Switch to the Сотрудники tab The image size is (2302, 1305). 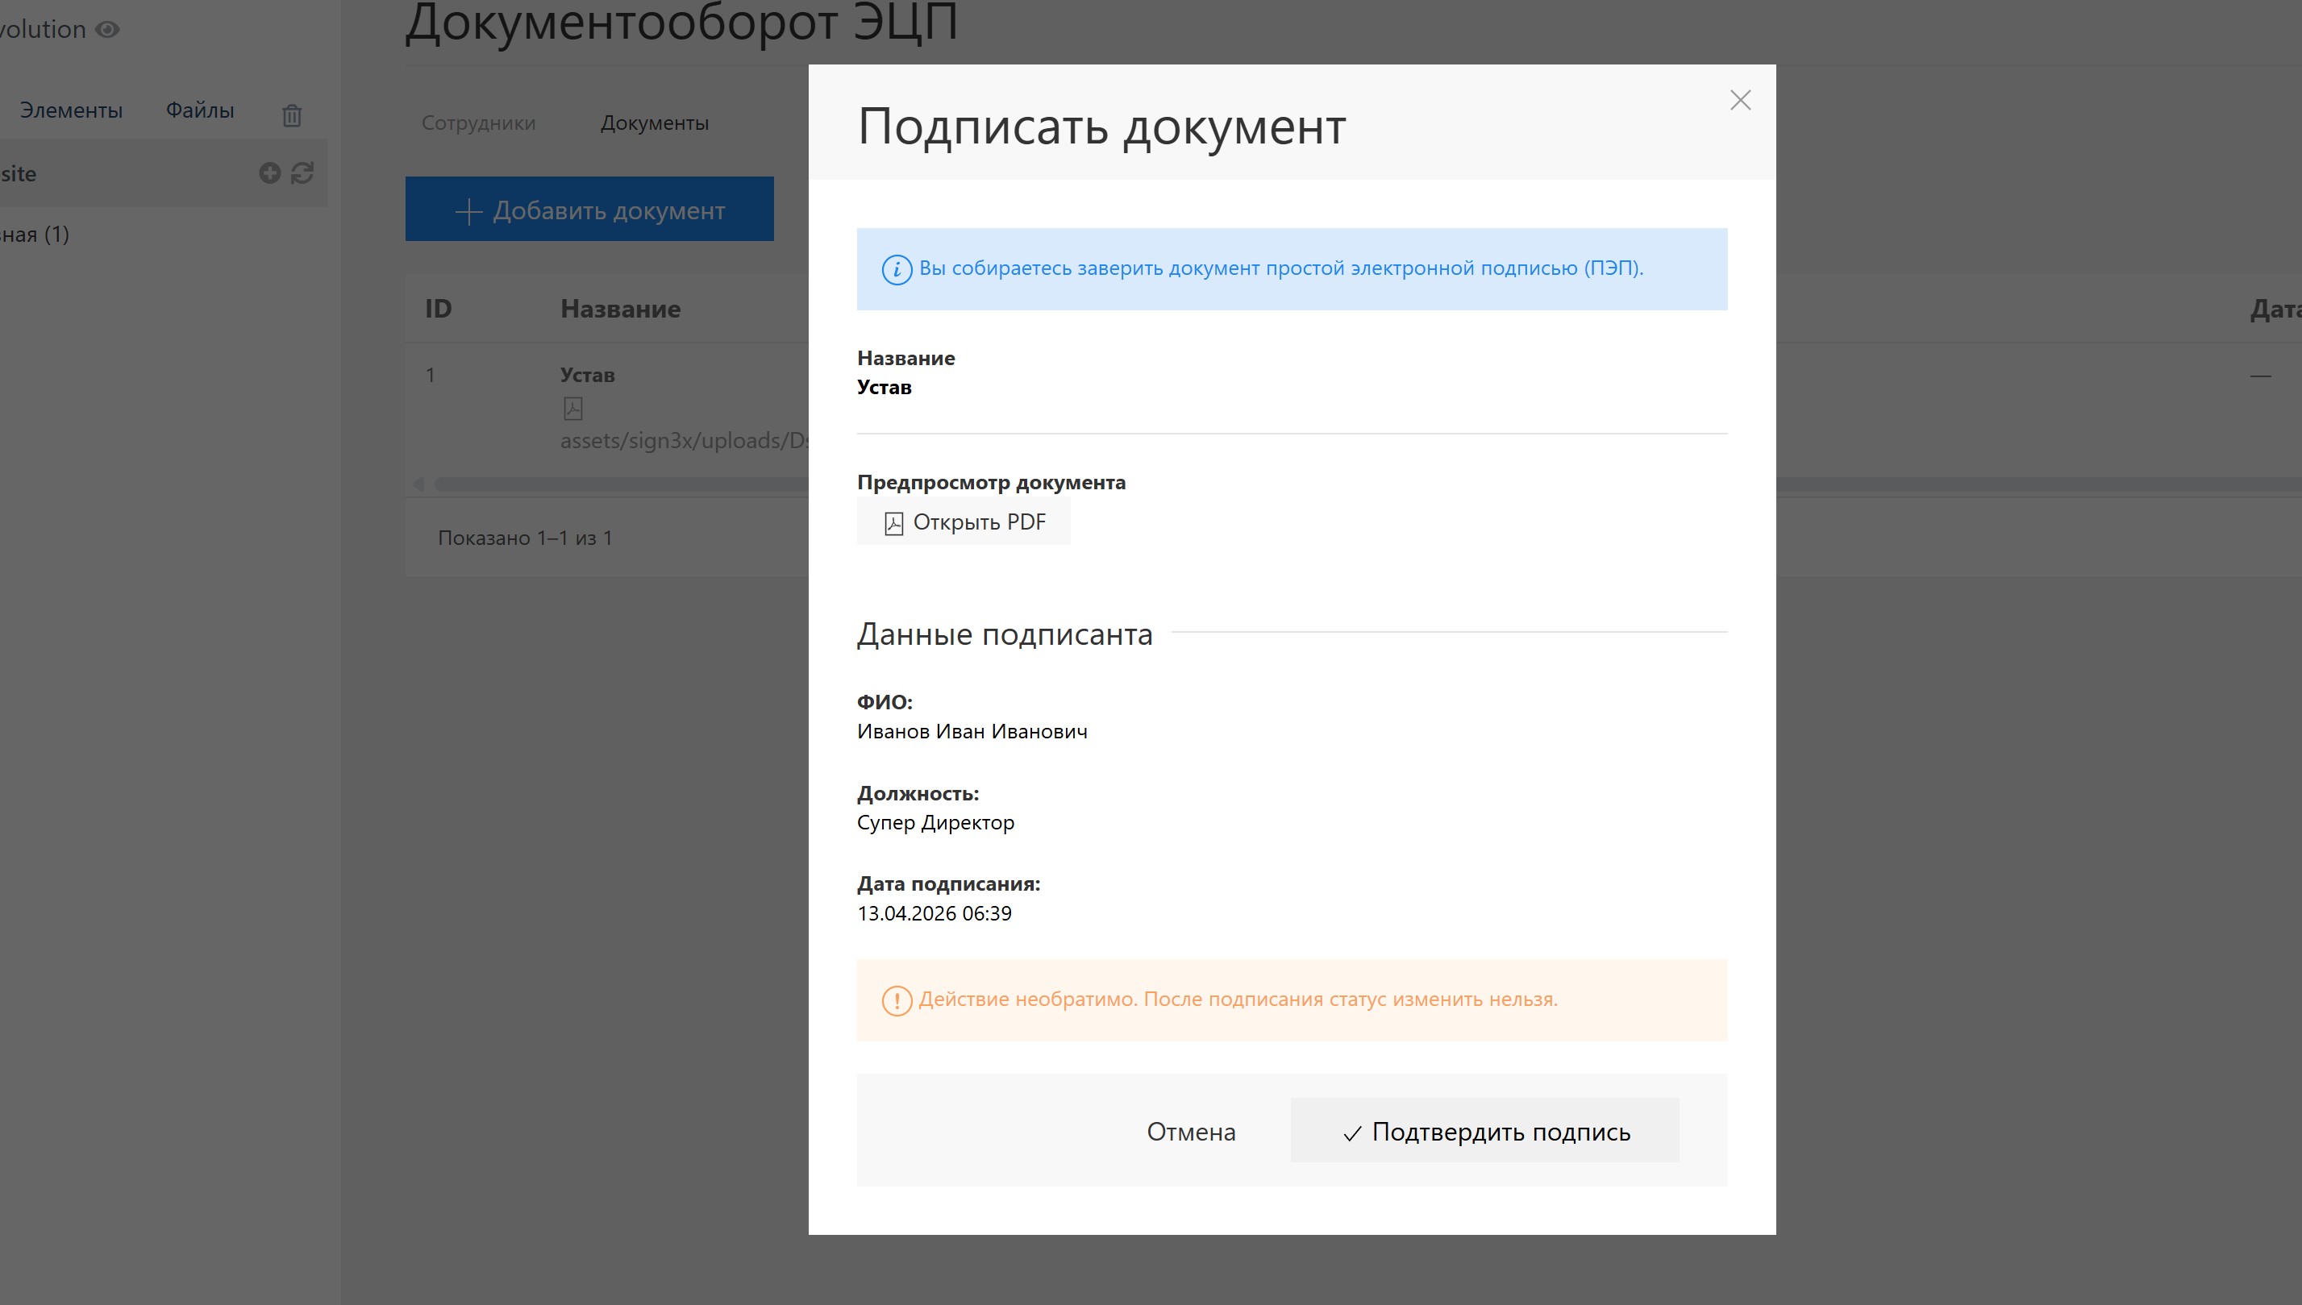tap(479, 123)
